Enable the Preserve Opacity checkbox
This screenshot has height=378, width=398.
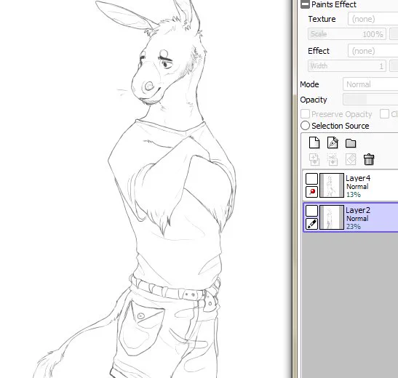pos(305,114)
